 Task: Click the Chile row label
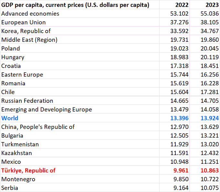[x=8, y=92]
